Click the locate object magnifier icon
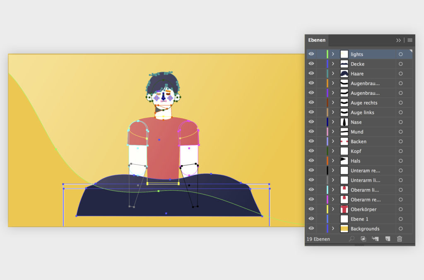The image size is (424, 280). 352,239
